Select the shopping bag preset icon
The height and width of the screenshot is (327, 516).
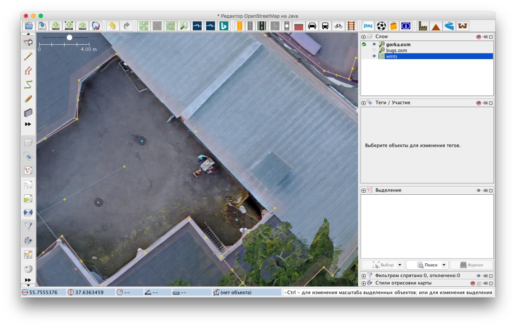393,26
